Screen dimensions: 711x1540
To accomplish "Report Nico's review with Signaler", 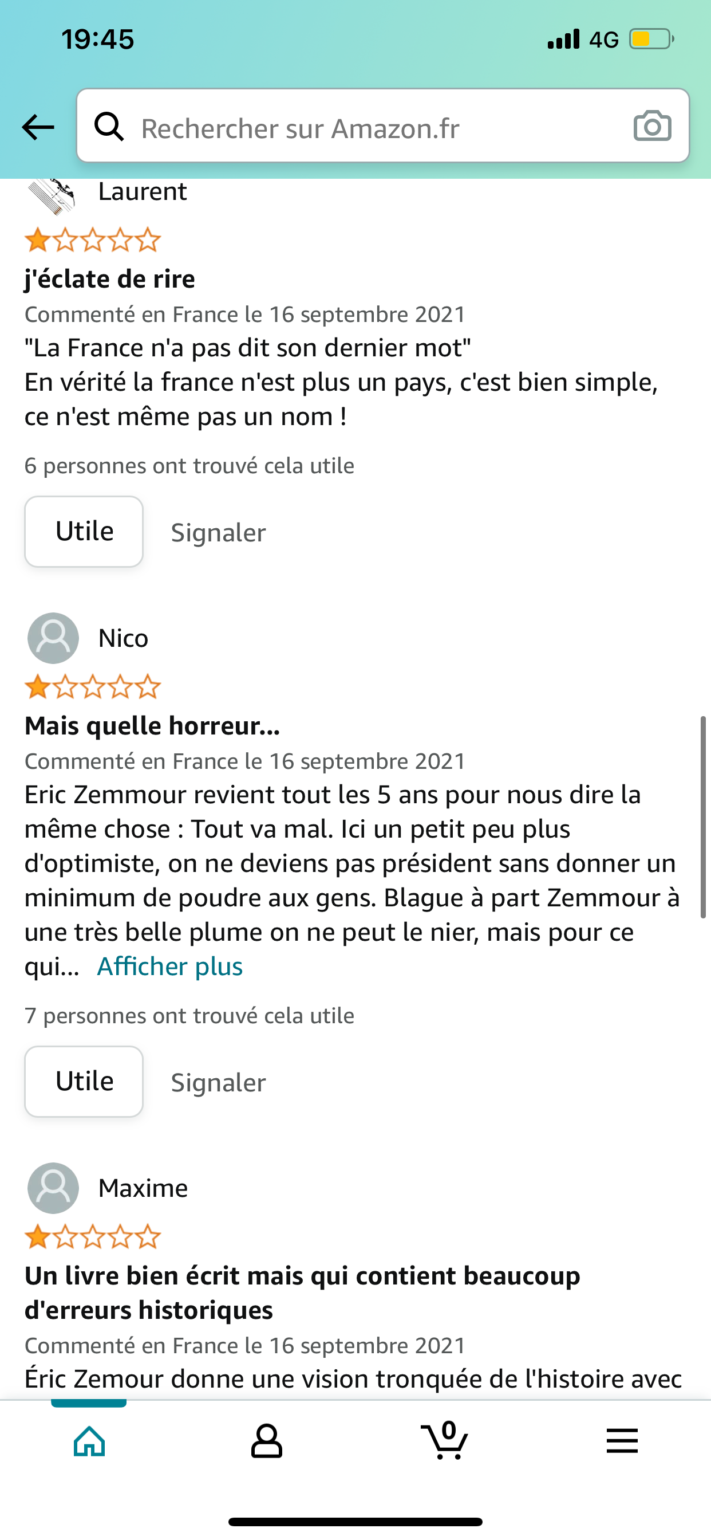I will (218, 1082).
